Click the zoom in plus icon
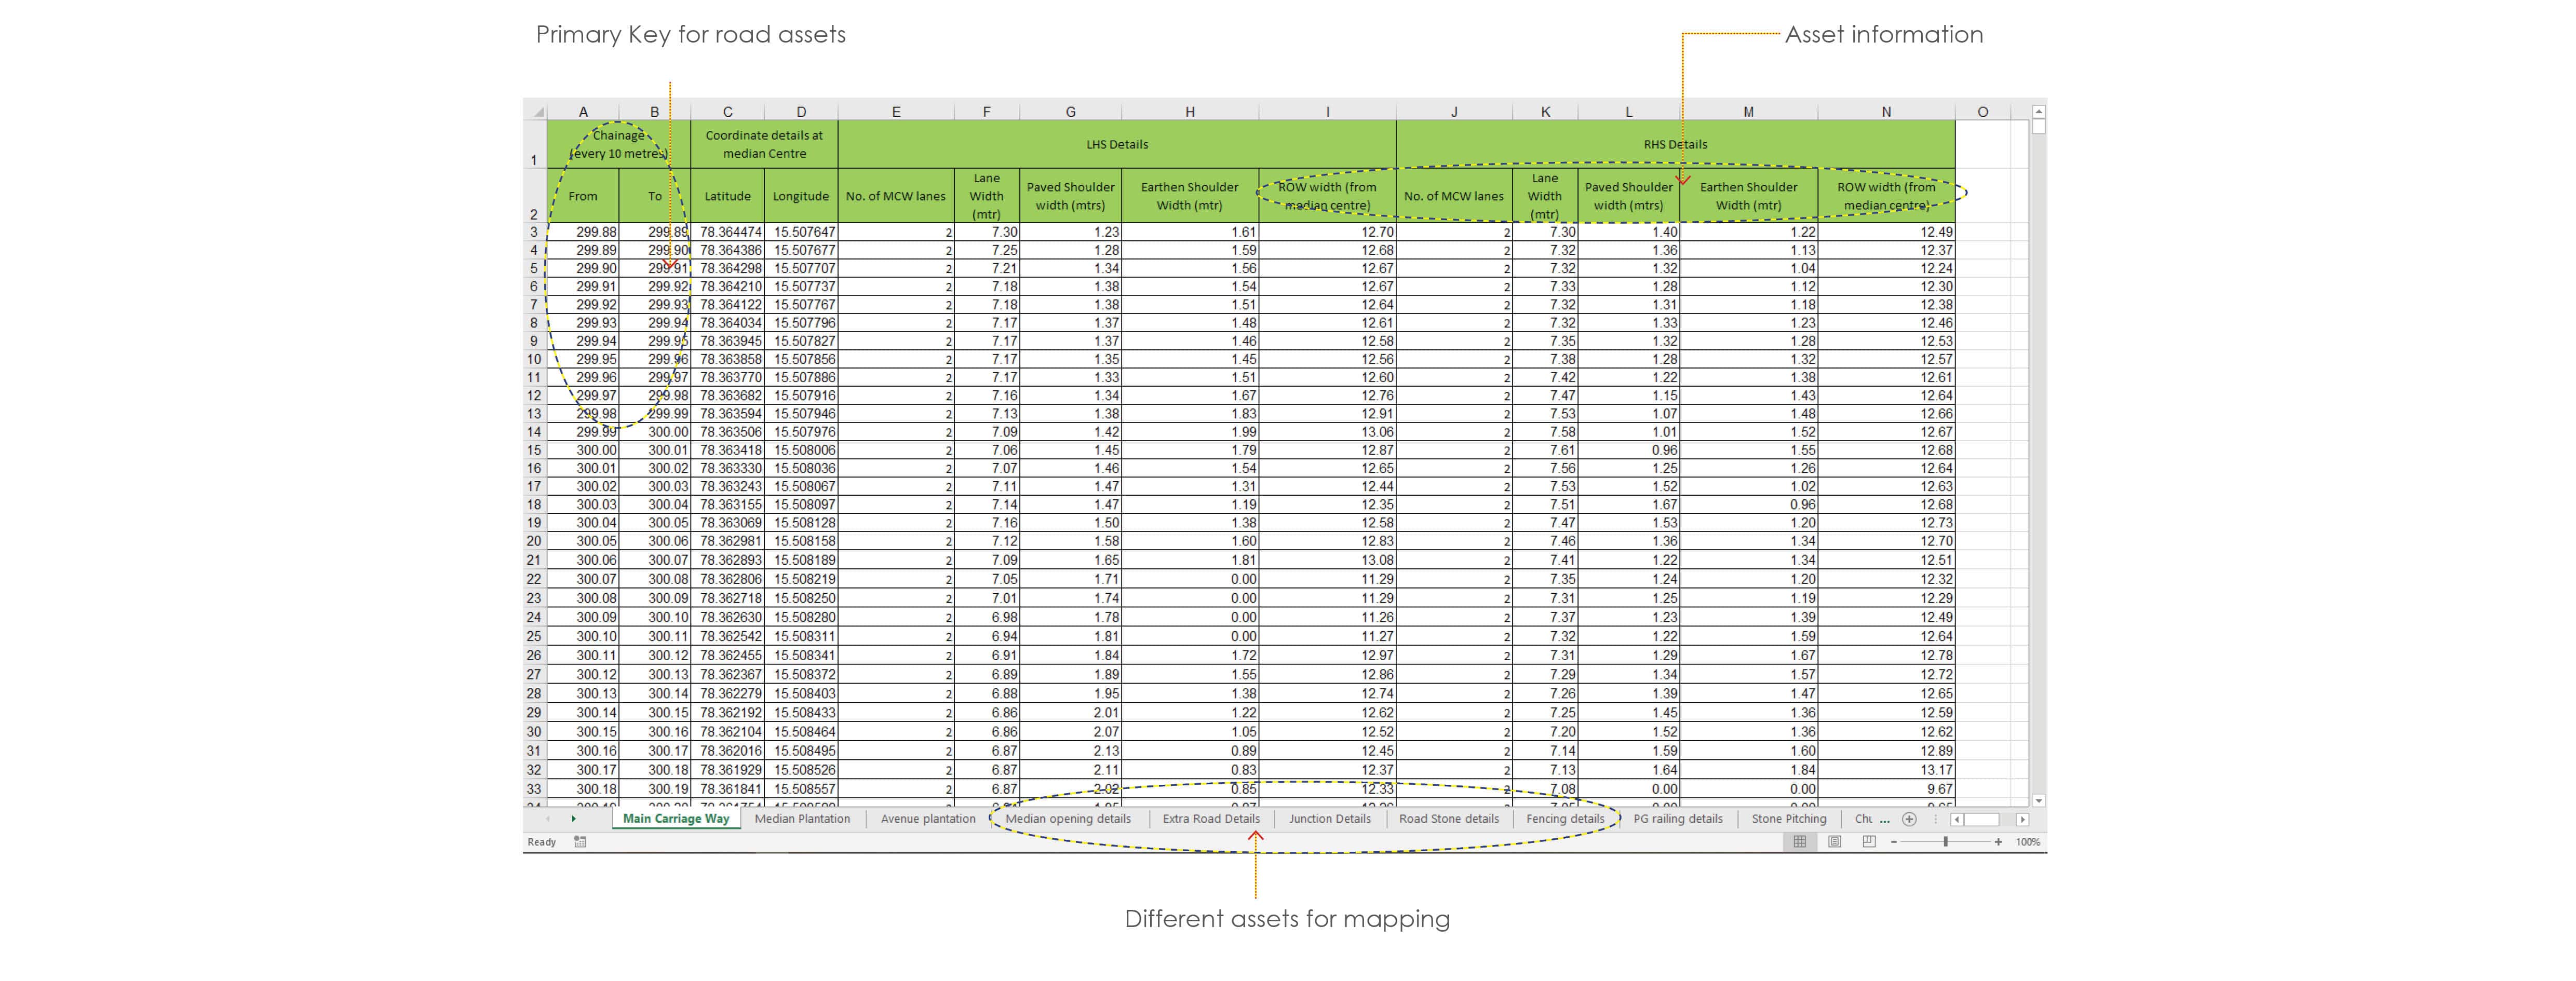Screen dimensions: 2576x981 (x=1998, y=842)
